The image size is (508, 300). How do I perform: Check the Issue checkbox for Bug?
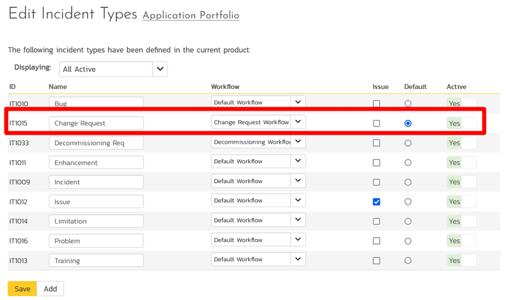coord(377,104)
